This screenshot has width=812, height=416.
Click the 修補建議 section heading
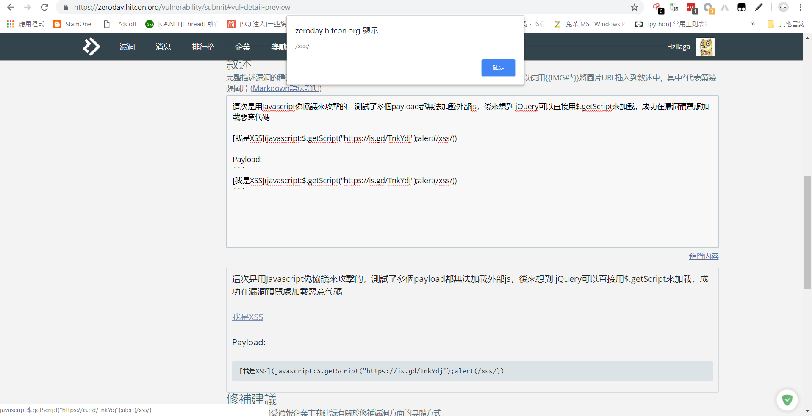(252, 399)
